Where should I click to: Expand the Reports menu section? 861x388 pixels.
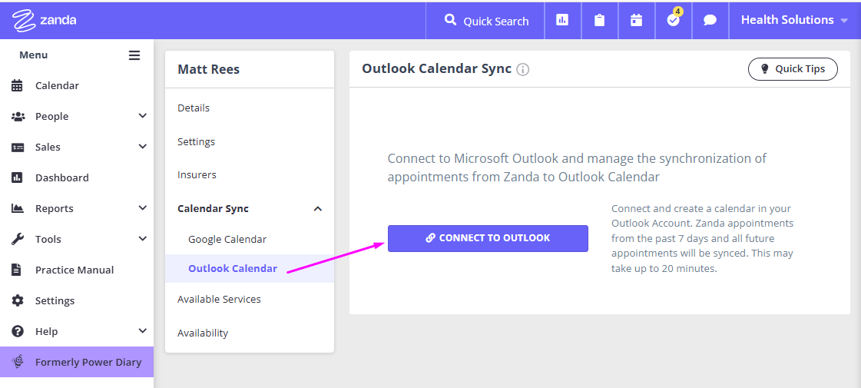click(x=142, y=208)
